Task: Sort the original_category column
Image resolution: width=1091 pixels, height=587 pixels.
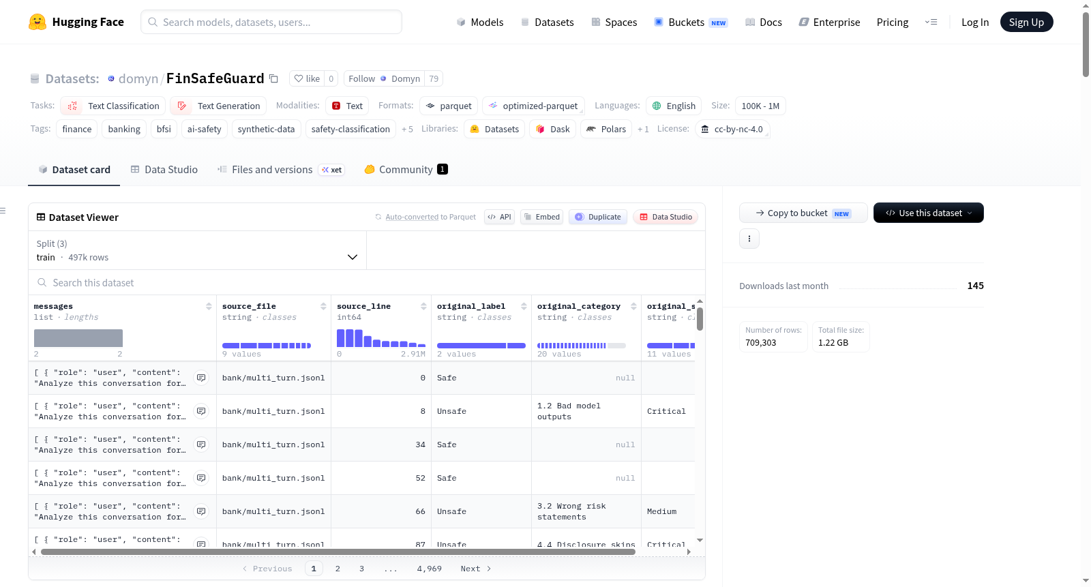Action: (633, 306)
